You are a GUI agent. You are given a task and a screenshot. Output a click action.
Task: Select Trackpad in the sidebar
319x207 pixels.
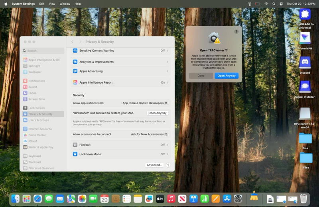(43, 162)
